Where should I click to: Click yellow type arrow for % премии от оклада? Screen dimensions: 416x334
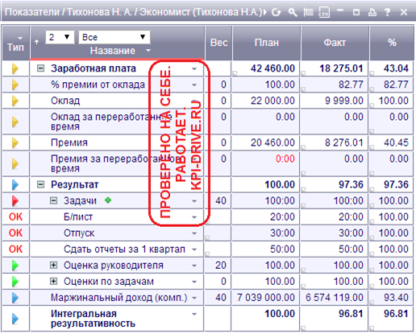pos(15,85)
